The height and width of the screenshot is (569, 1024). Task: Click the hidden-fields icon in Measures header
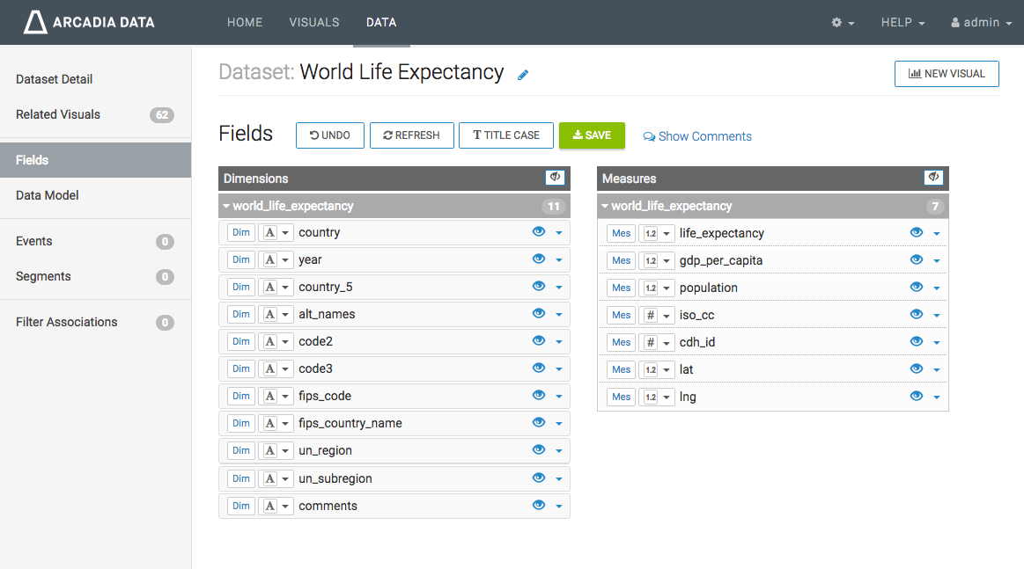click(x=933, y=178)
